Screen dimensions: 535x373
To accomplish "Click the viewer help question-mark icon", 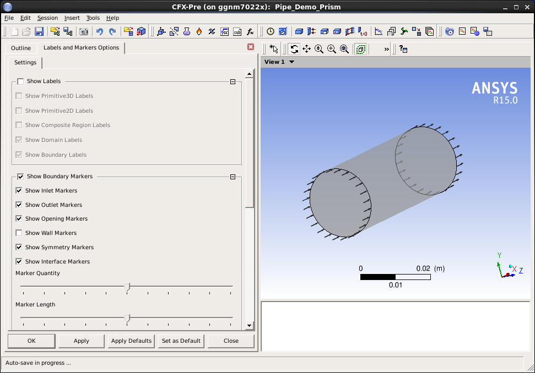I will point(403,49).
